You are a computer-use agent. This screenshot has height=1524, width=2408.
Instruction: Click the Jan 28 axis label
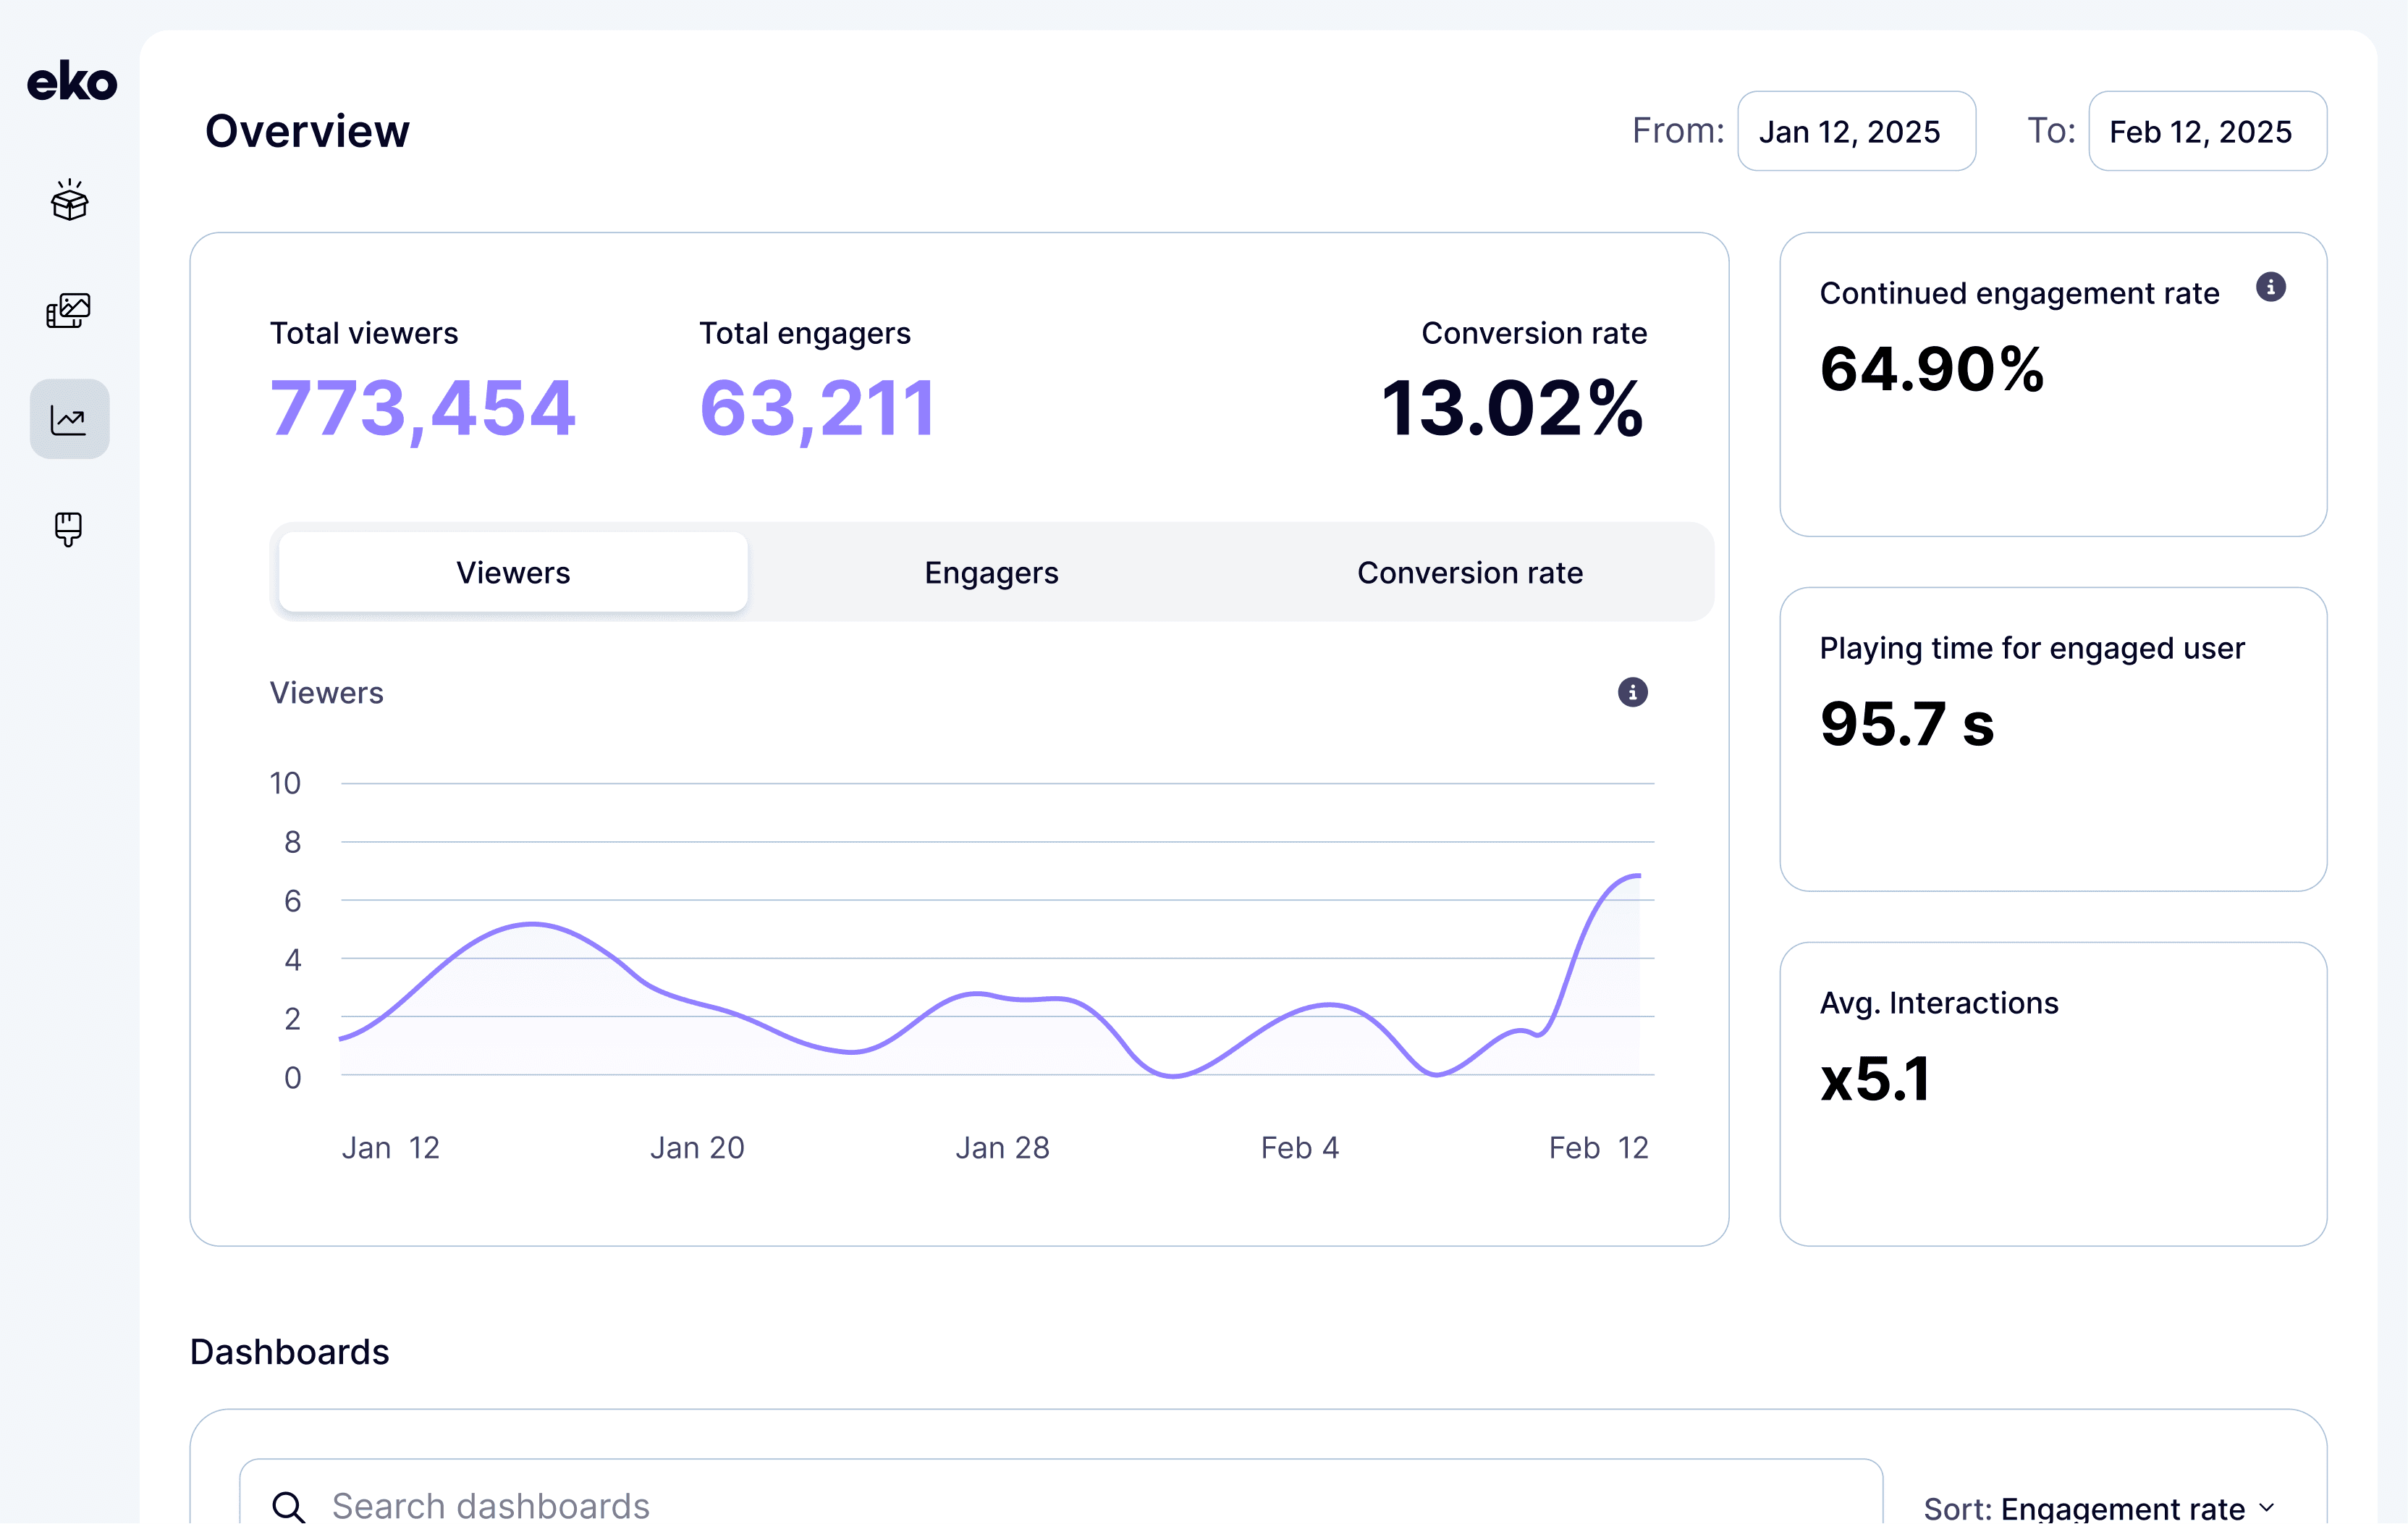(x=1002, y=1147)
